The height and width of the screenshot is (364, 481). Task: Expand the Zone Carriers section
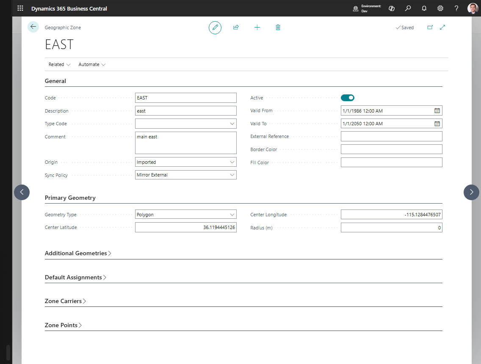point(65,301)
